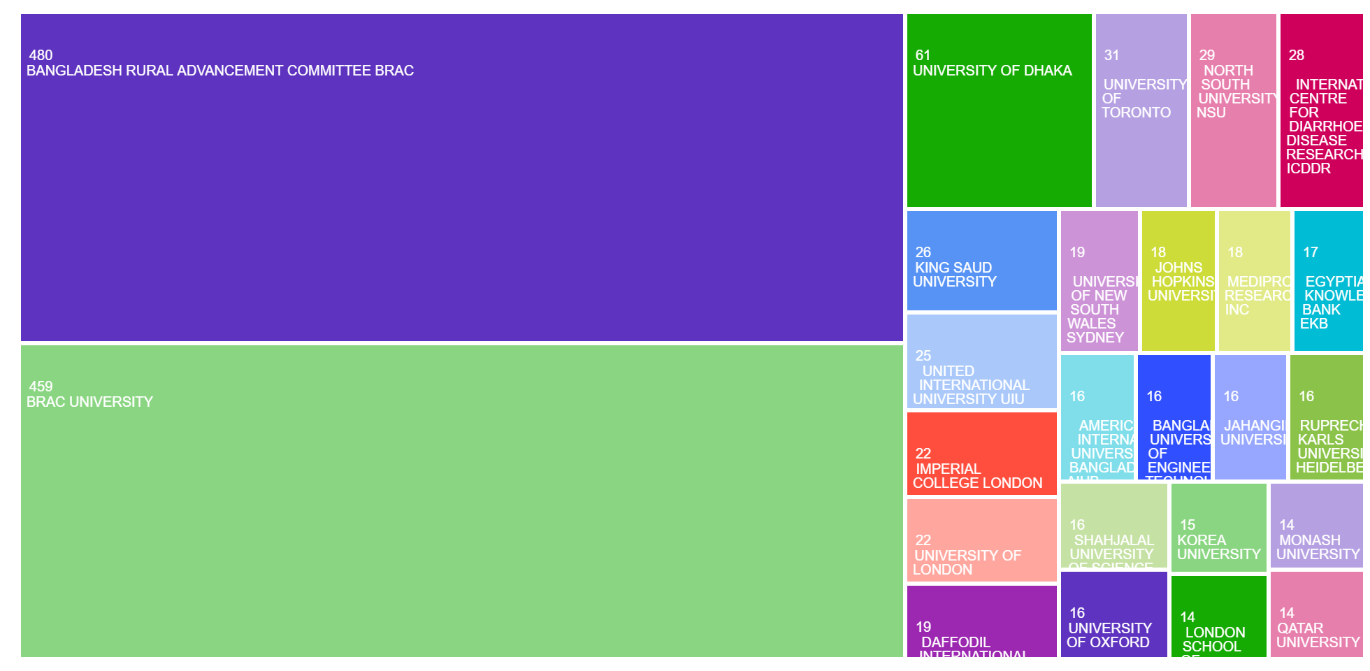Select the Medipro Research Inc tile
This screenshot has width=1370, height=671.
point(1254,281)
